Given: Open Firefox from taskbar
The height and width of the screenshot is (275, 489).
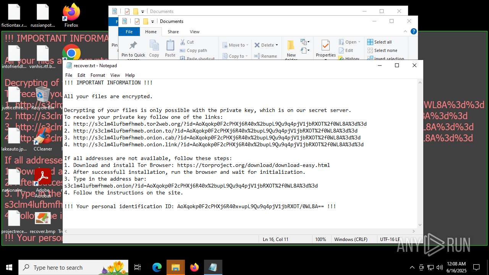Looking at the screenshot, I should pos(194,267).
